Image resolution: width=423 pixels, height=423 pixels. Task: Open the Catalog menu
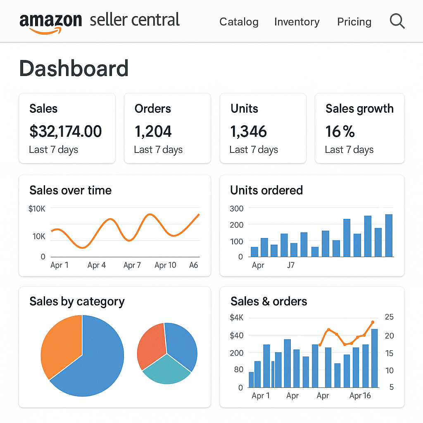click(239, 22)
